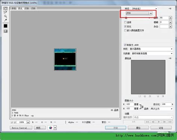Jump to first animation frame

147,122
